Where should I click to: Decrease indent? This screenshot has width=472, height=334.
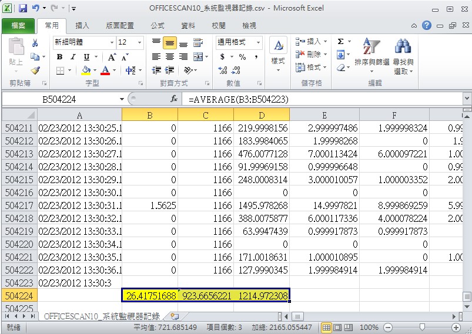coord(156,70)
